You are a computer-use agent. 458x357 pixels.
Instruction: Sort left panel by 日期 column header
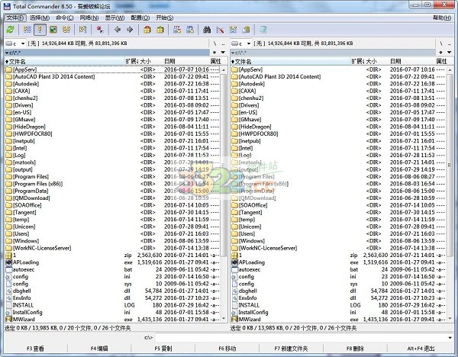[185, 61]
